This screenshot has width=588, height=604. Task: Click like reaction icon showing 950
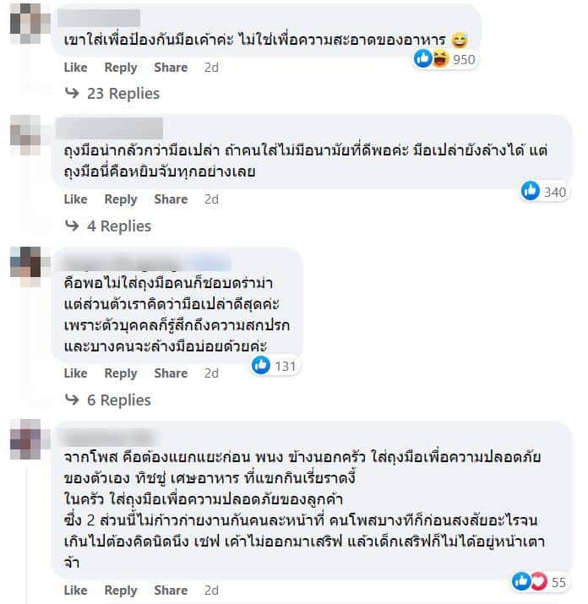coord(423,58)
